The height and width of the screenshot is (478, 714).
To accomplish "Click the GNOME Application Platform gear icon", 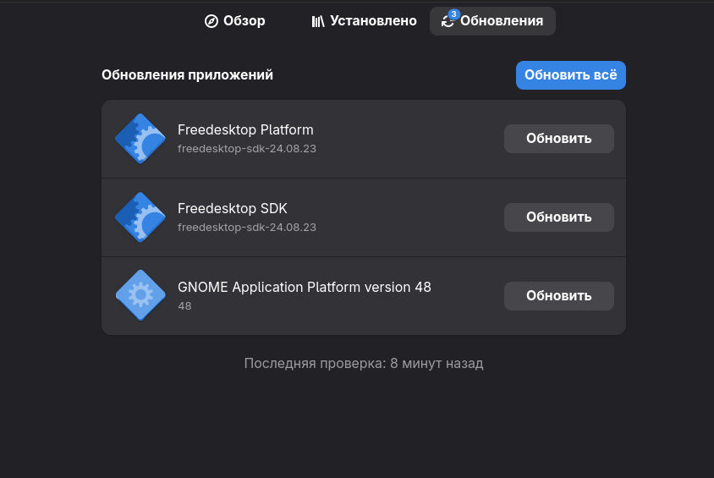I will coord(140,295).
